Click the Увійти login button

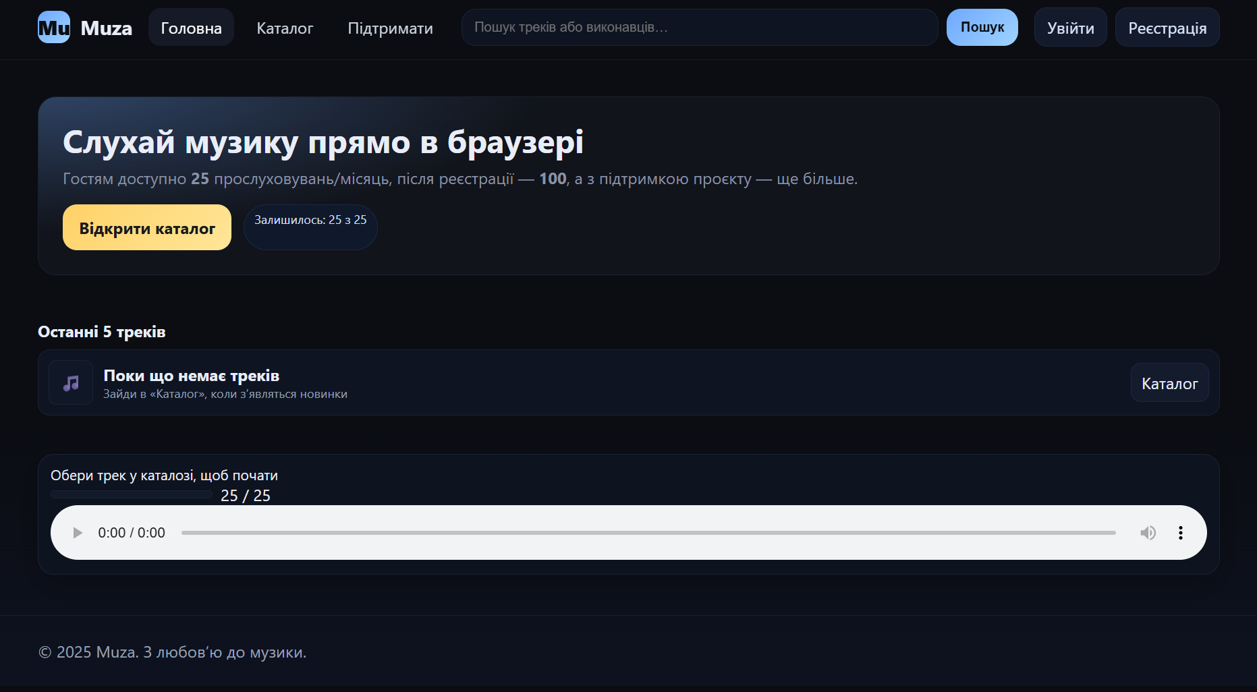click(1070, 28)
